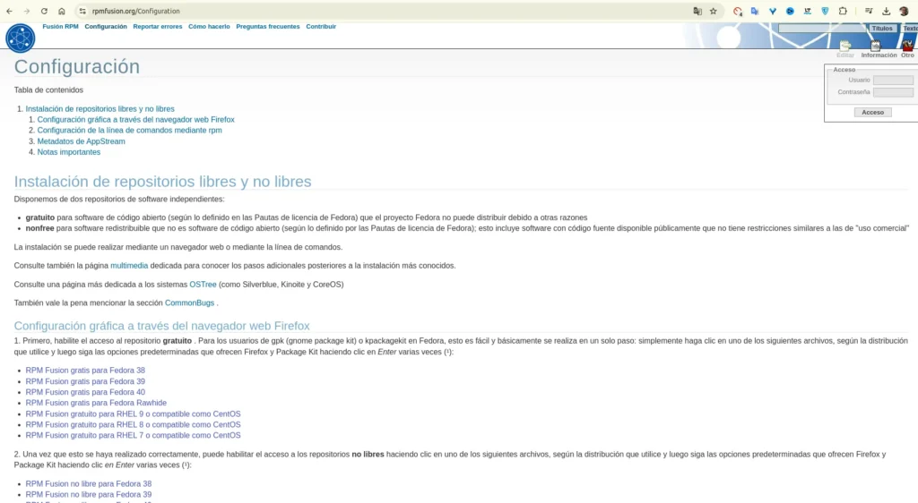Bookmark this page with the star icon

(x=713, y=11)
